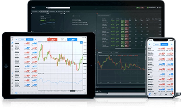
Task: Switch to Simple view on the tablet
Action: click(x=22, y=40)
